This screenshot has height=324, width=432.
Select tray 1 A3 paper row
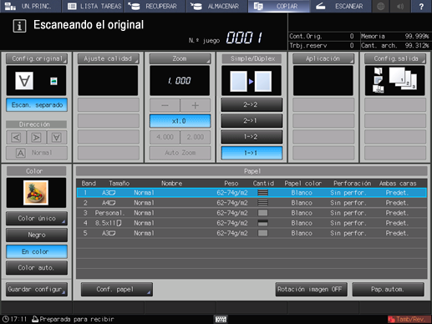click(252, 193)
